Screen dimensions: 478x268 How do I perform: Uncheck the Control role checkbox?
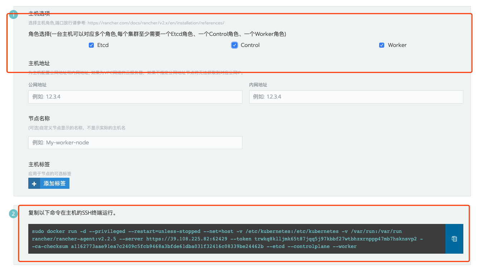click(235, 45)
